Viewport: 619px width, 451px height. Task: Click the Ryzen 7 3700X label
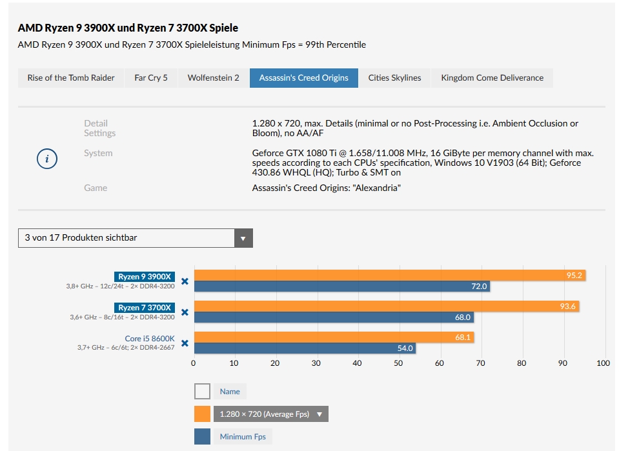(x=145, y=307)
